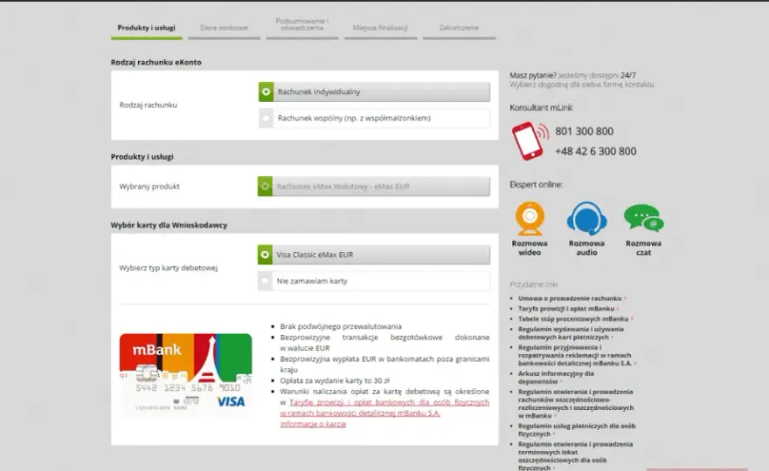This screenshot has width=769, height=471.
Task: Click Opłata za wydanie karty to 30 zł
Action: click(335, 380)
